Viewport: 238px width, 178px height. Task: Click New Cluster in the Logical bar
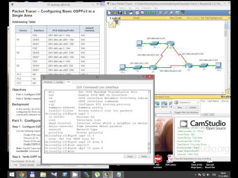(176, 18)
